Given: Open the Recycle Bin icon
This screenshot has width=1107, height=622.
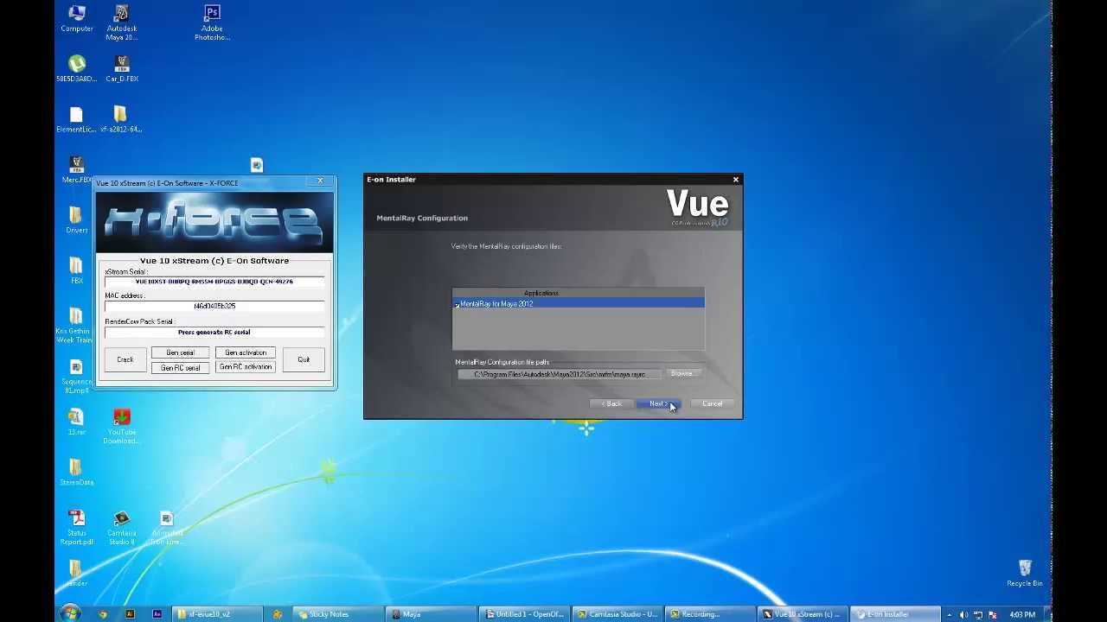Looking at the screenshot, I should click(x=1025, y=573).
